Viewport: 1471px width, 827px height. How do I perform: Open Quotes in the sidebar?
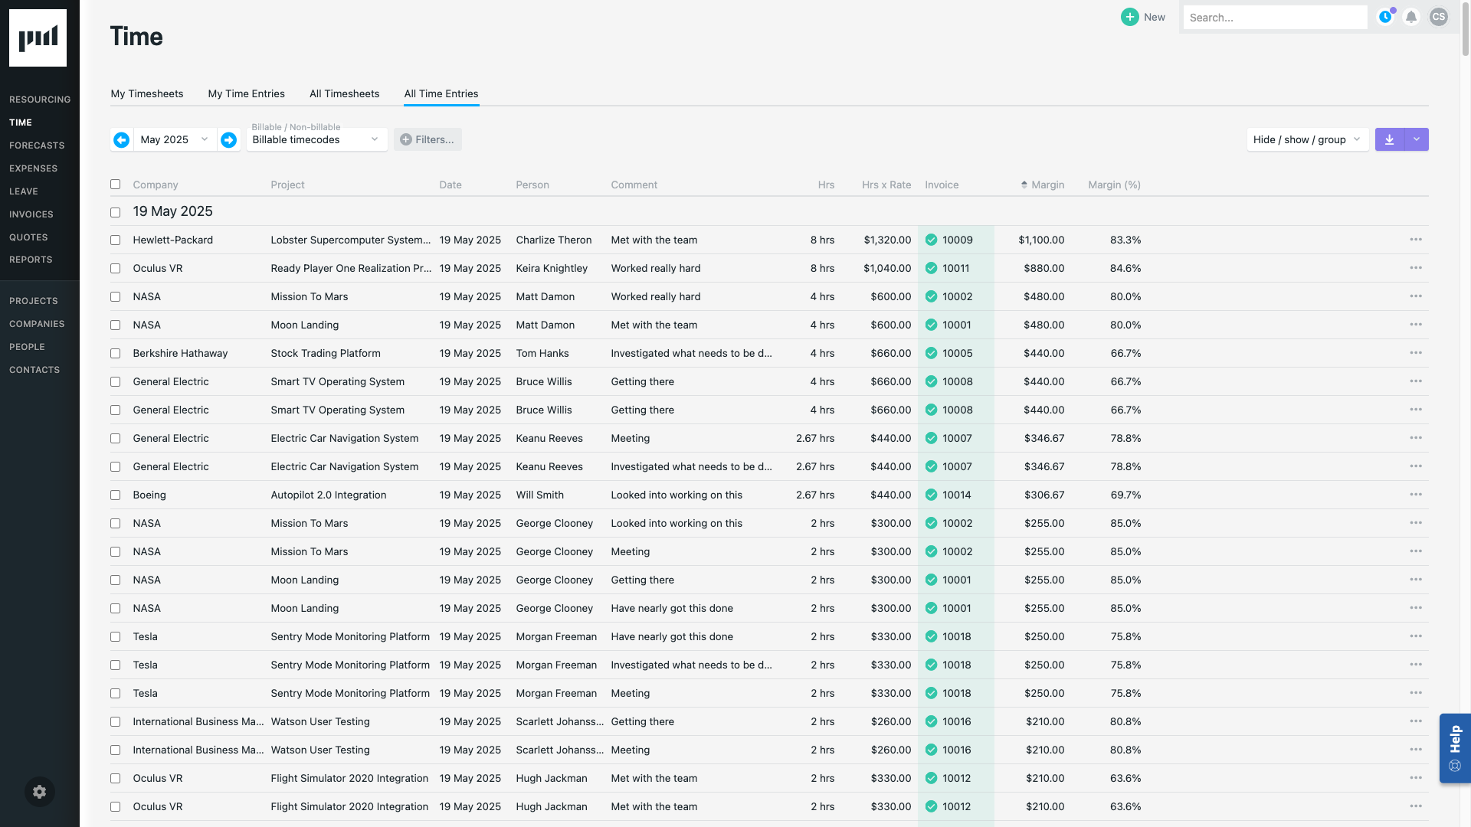point(28,237)
